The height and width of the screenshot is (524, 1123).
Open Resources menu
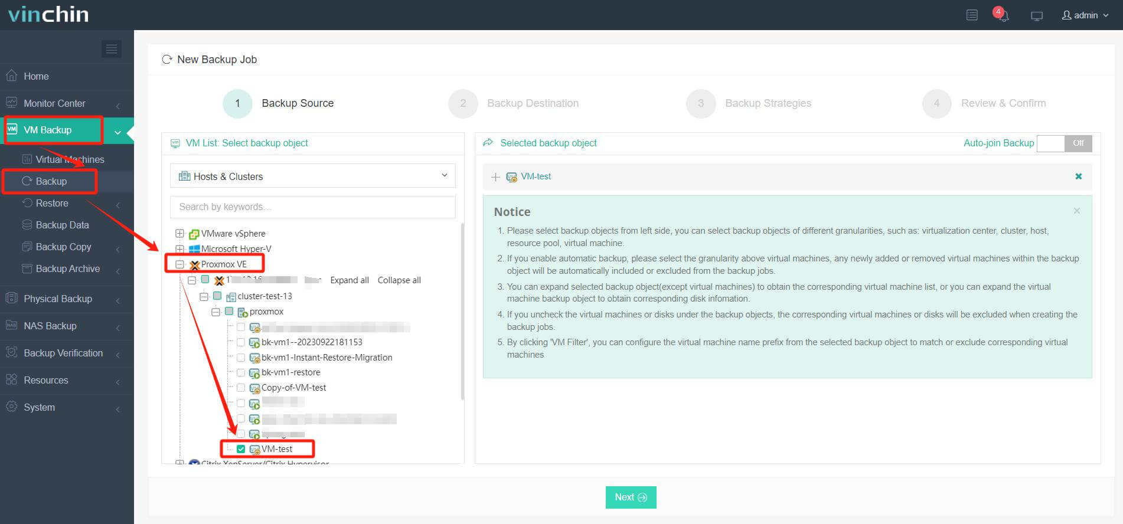point(46,380)
